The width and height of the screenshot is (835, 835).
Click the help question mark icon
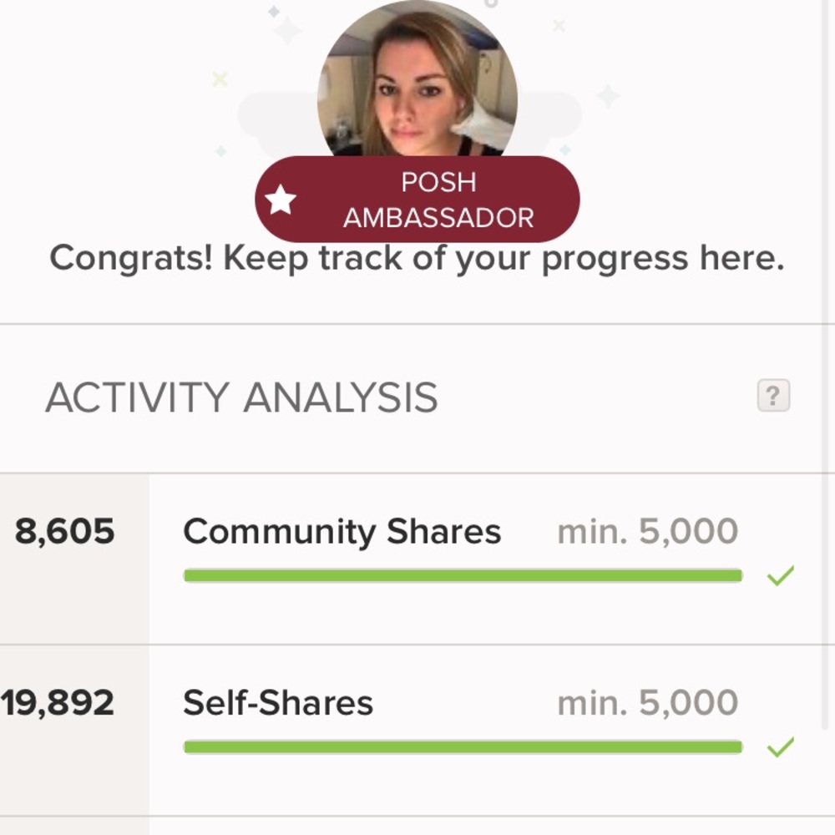click(773, 395)
